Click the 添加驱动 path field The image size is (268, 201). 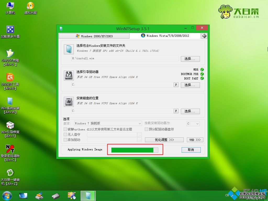coord(112,140)
